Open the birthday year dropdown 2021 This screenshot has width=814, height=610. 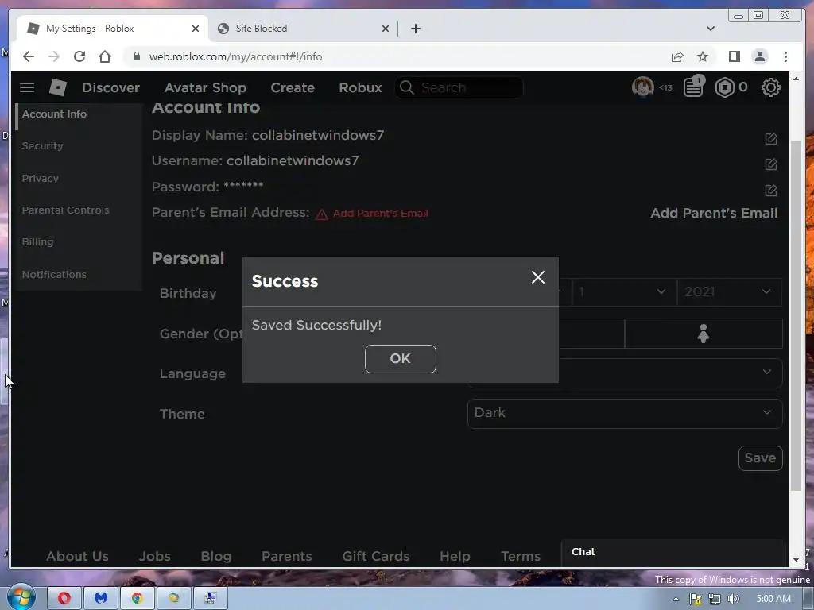[x=730, y=292]
